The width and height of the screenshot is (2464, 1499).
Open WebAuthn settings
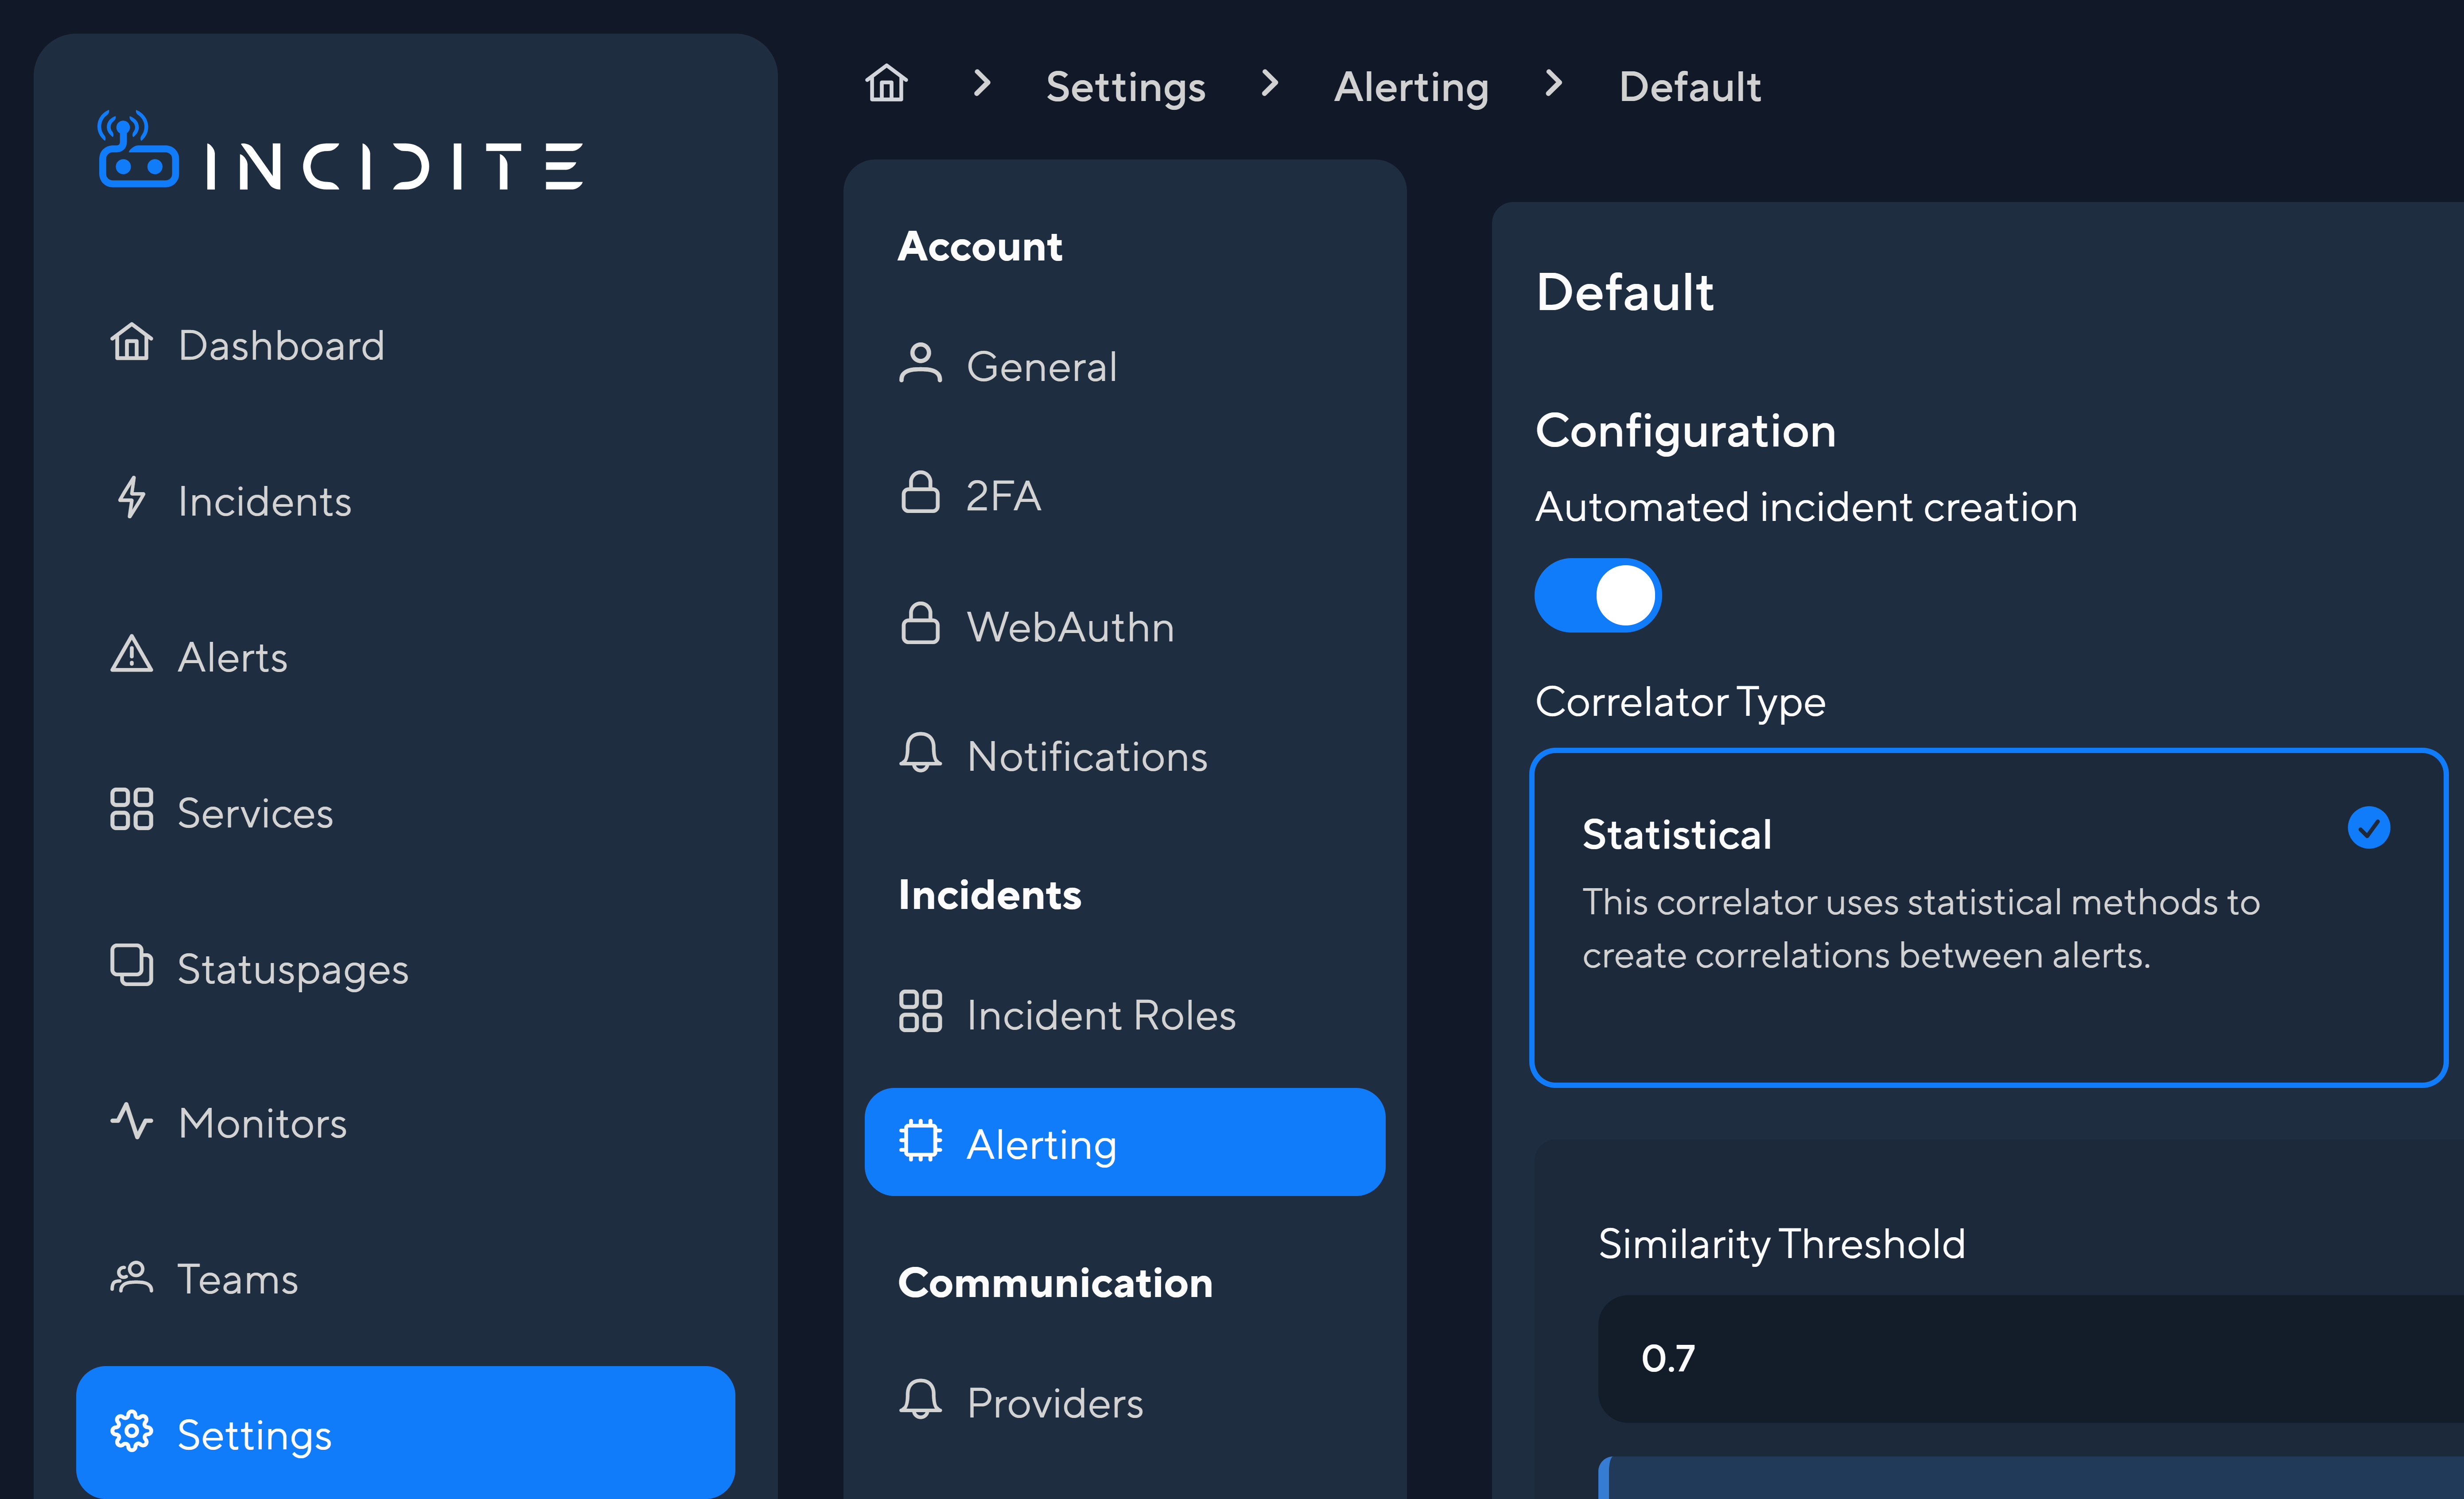click(1125, 626)
